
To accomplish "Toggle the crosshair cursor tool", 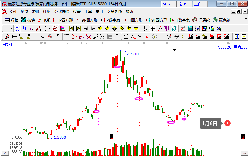I will 152,29.
